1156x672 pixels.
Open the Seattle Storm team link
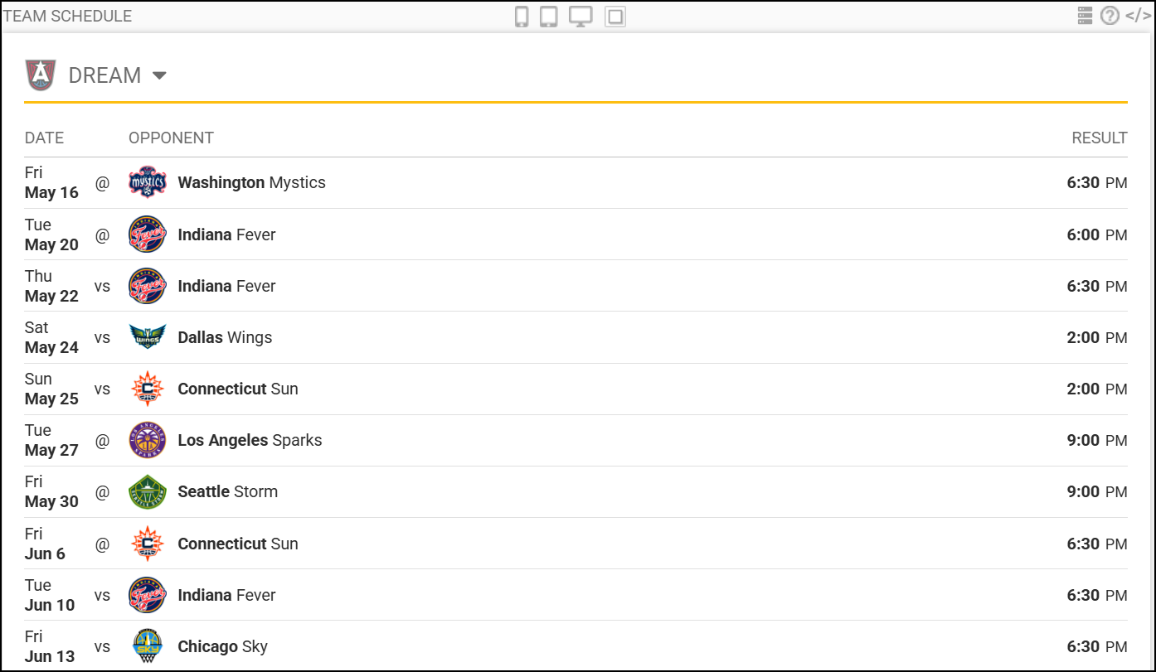point(227,491)
